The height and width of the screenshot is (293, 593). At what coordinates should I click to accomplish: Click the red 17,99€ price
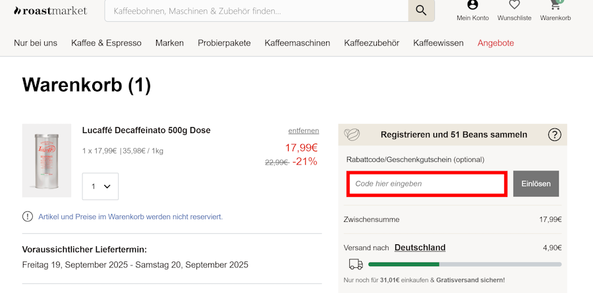click(x=301, y=148)
